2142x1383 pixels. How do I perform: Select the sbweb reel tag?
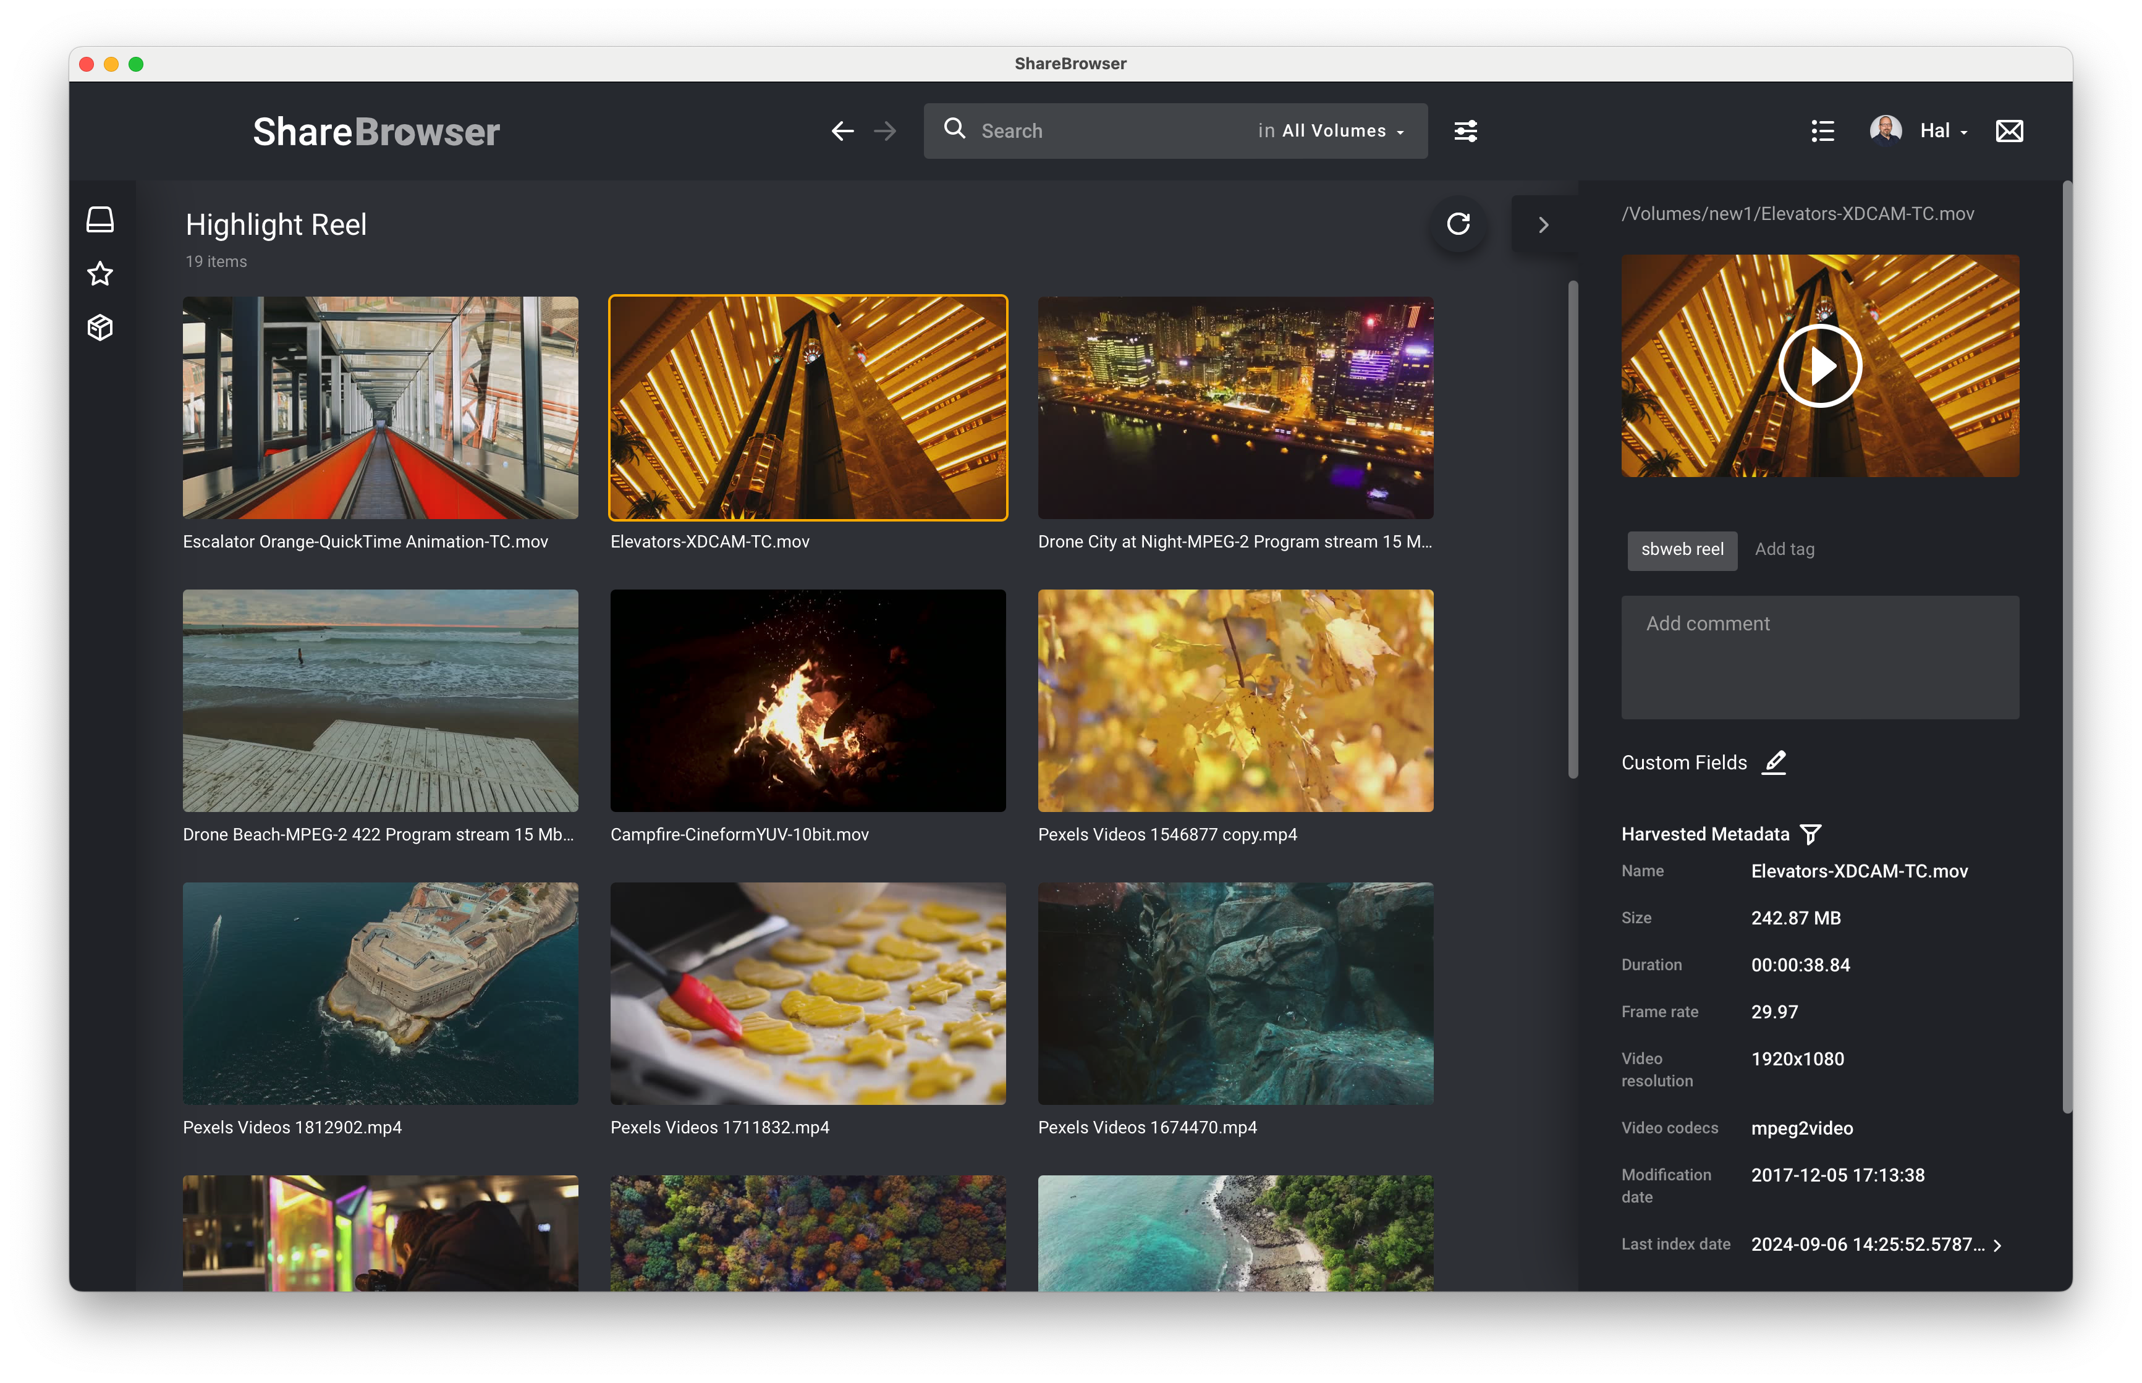(1681, 549)
